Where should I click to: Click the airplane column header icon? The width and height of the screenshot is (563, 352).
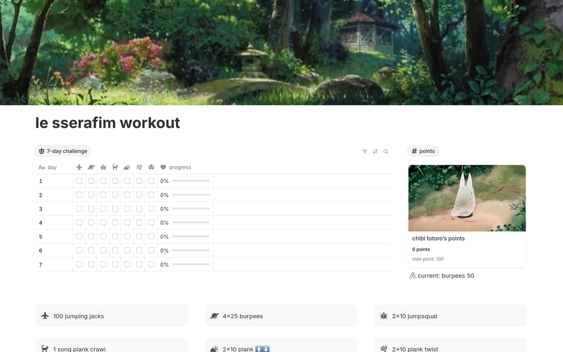click(79, 167)
